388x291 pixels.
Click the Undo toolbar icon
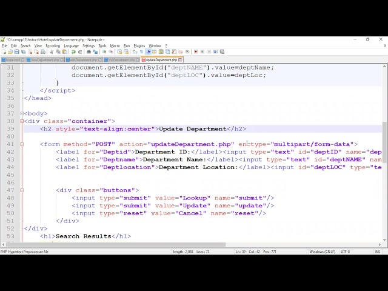pyautogui.click(x=73, y=52)
